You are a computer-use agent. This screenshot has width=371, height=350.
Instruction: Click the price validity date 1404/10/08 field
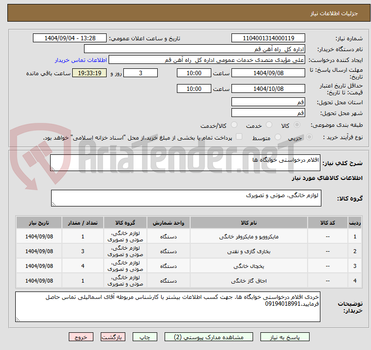[x=268, y=89]
